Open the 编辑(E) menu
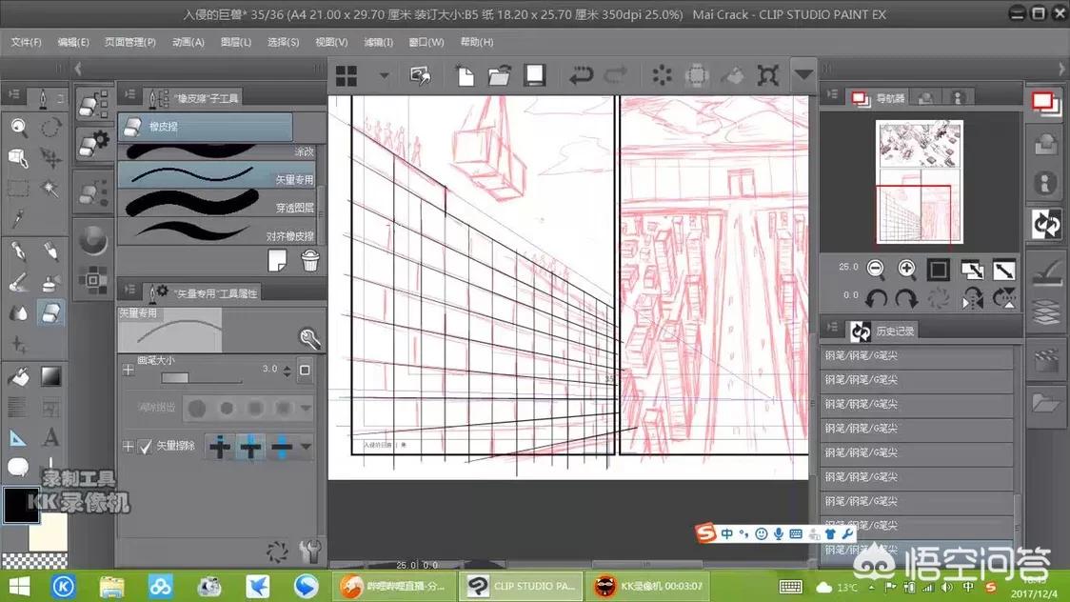Viewport: 1070px width, 602px height. [73, 42]
